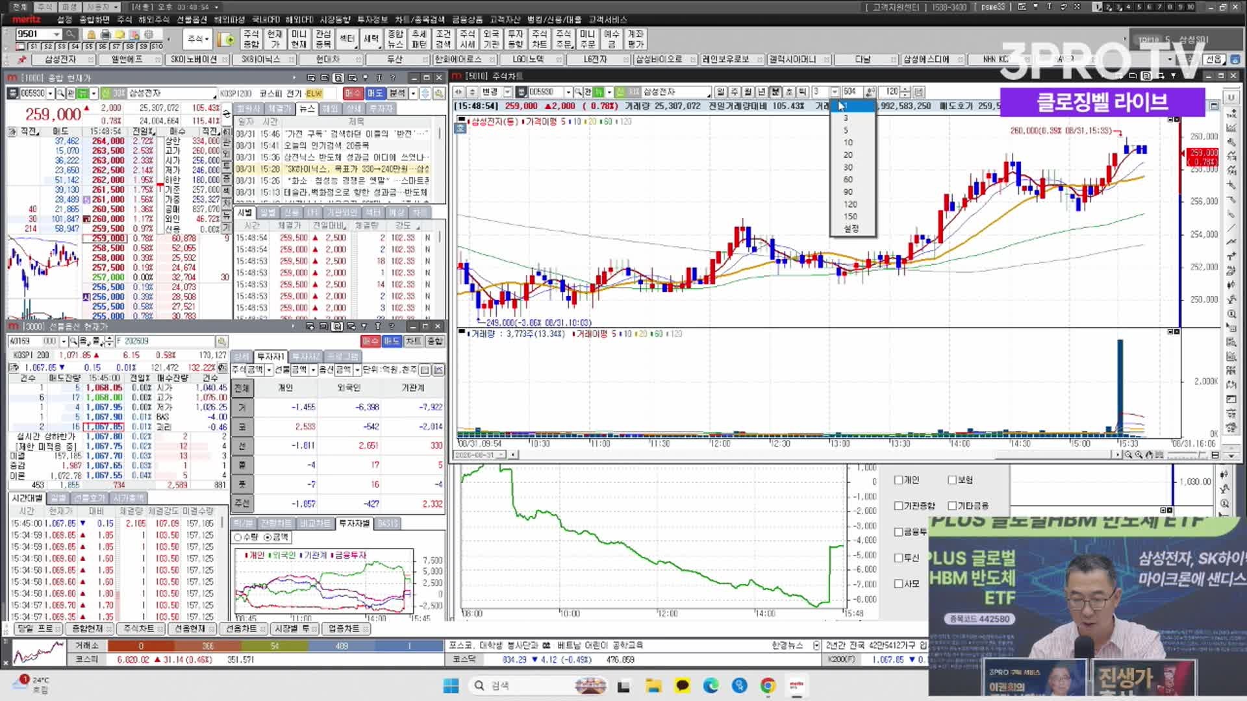Click the pin icon left of 삼성전자 tab
Screen dimensions: 1247x701
22,59
